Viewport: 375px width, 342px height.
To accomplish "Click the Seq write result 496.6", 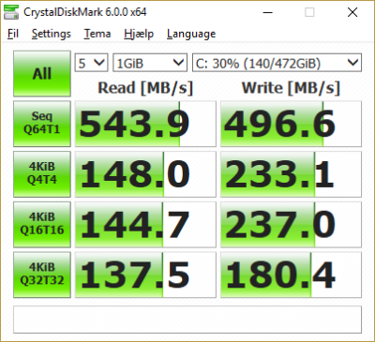I will pos(291,124).
